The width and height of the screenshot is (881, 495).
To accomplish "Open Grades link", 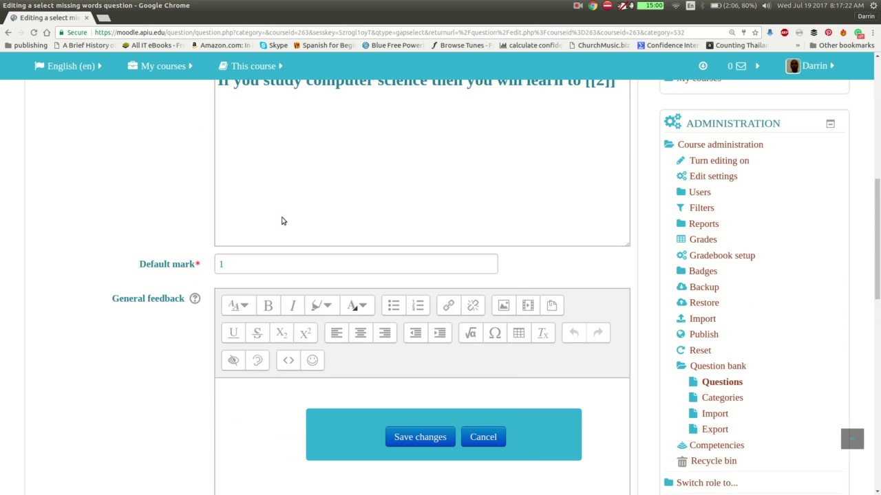I will 703,239.
